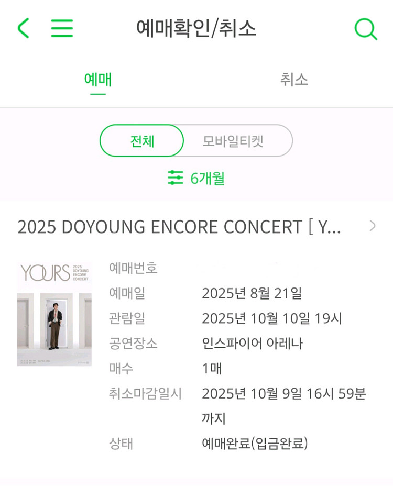Tap the filter sliders icon beside 6개월
This screenshot has width=393, height=487.
click(175, 178)
